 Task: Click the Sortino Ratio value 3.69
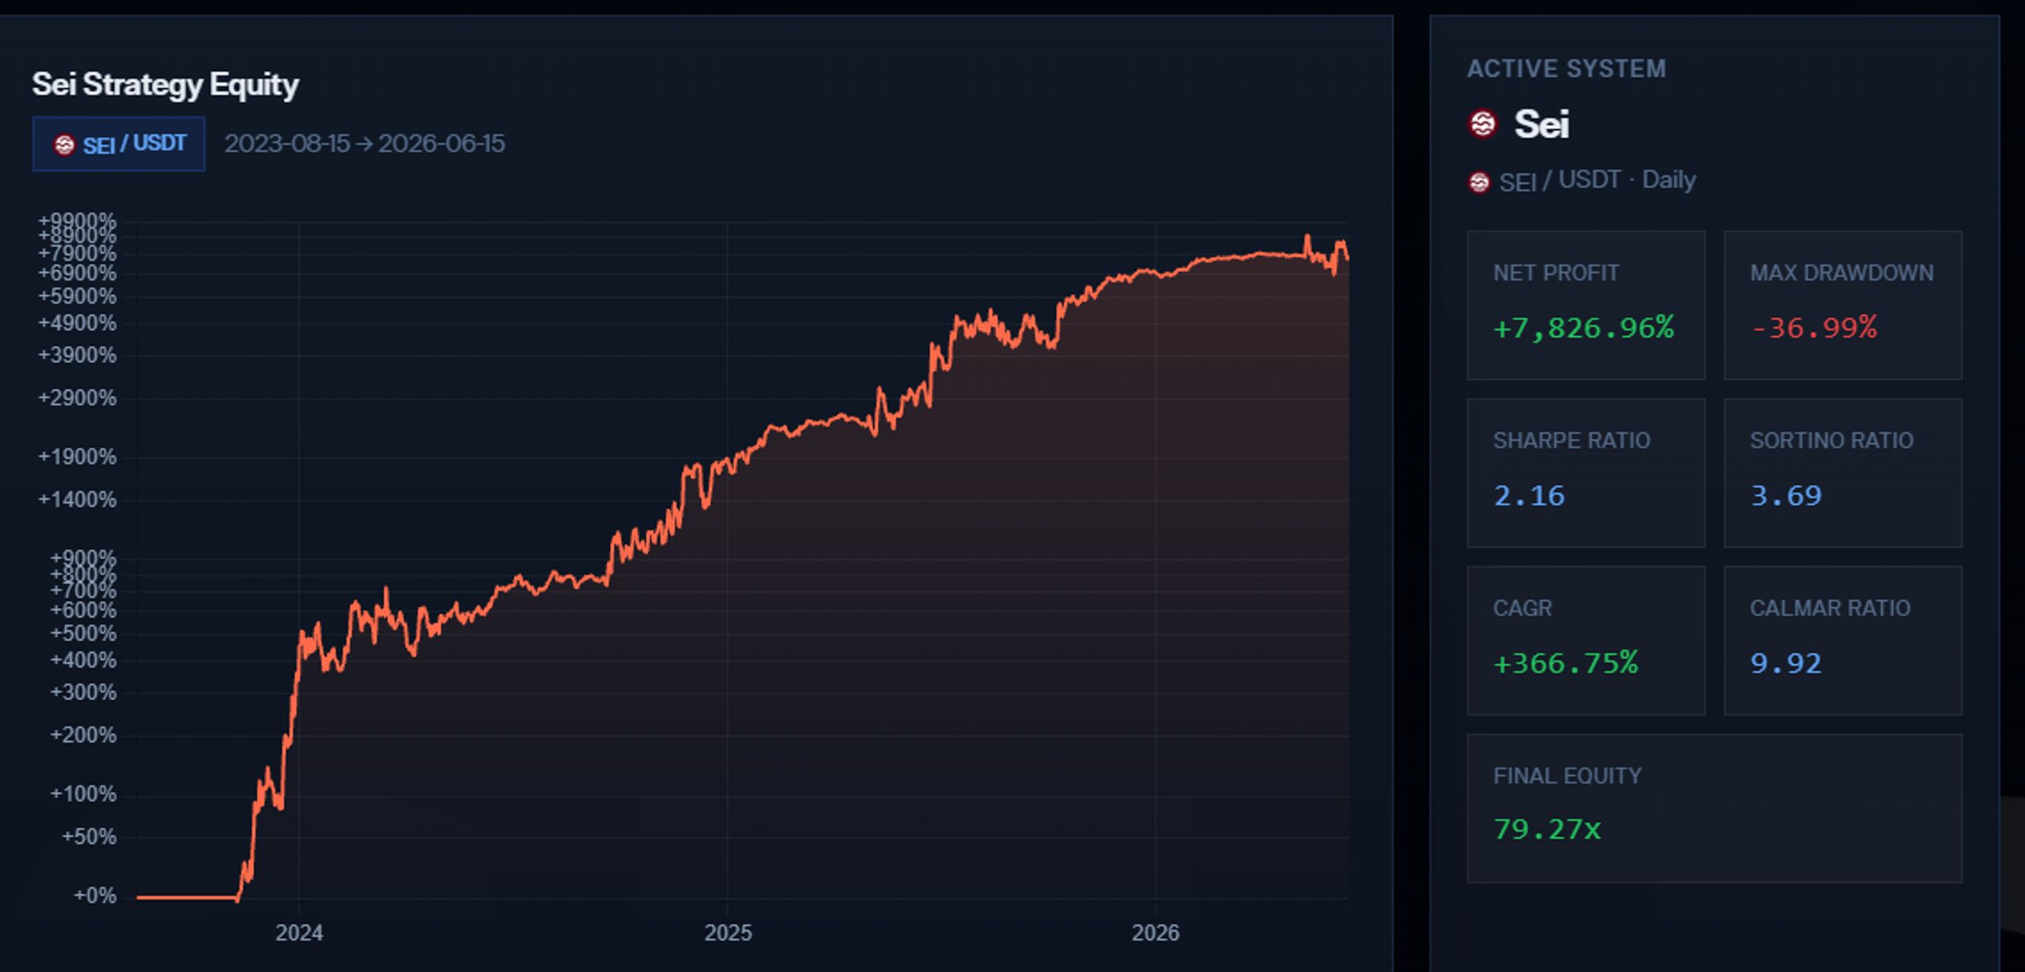point(1786,496)
